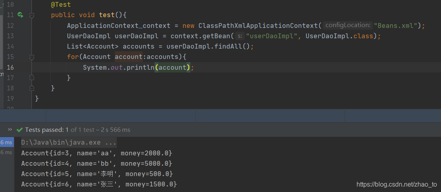The image size is (441, 192).
Task: Click the 'test' method name on line 11
Action: (107, 15)
